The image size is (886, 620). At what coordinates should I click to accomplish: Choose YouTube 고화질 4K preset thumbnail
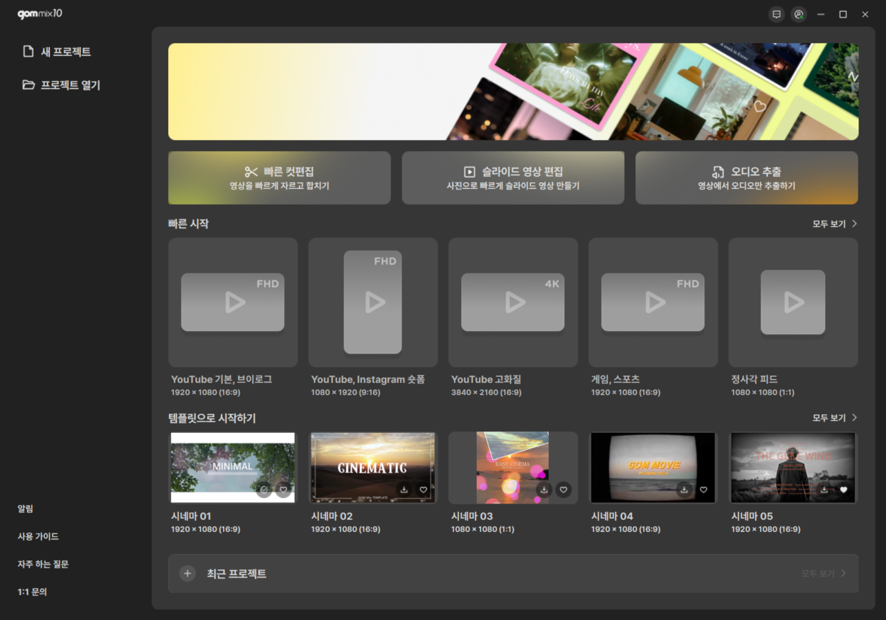[x=513, y=303]
